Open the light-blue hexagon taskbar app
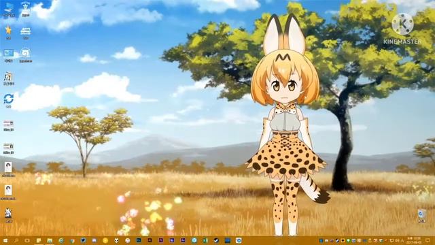 point(194,240)
